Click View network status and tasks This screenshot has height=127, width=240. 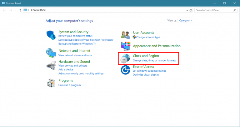pyautogui.click(x=75, y=55)
